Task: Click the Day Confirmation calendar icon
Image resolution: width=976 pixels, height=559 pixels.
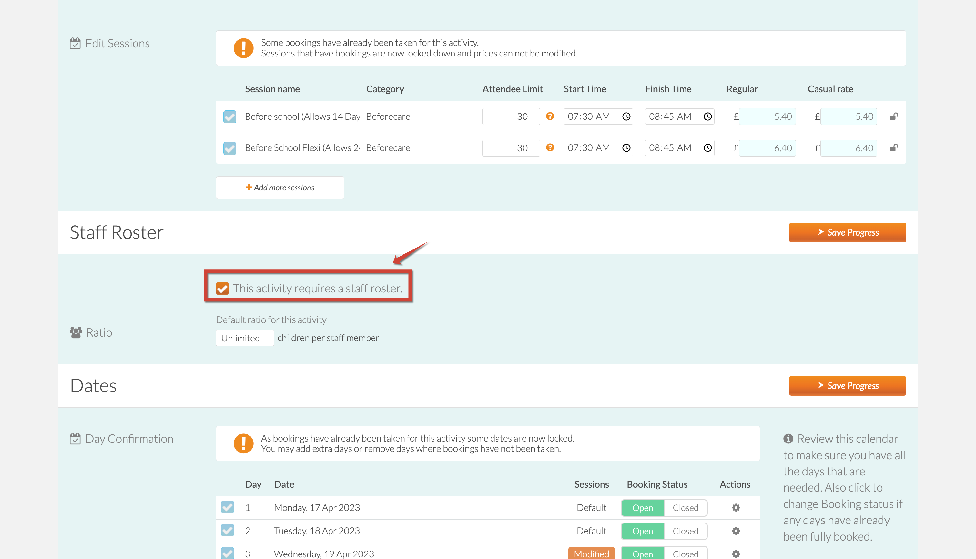Action: 75,438
